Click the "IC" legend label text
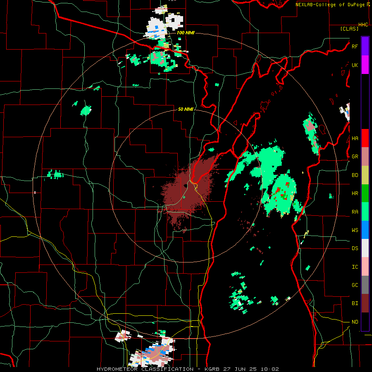Image resolution: width=372 pixels, height=372 pixels. (x=355, y=267)
